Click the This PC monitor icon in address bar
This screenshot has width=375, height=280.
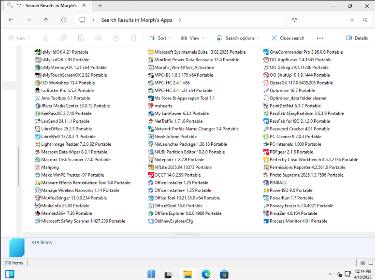coord(82,20)
